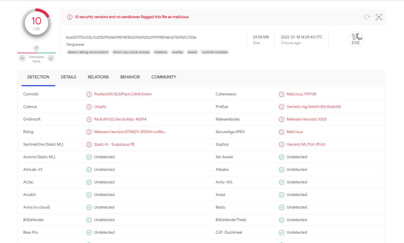The image size is (404, 243).
Task: Click the molebox tag
Action: (x=161, y=52)
